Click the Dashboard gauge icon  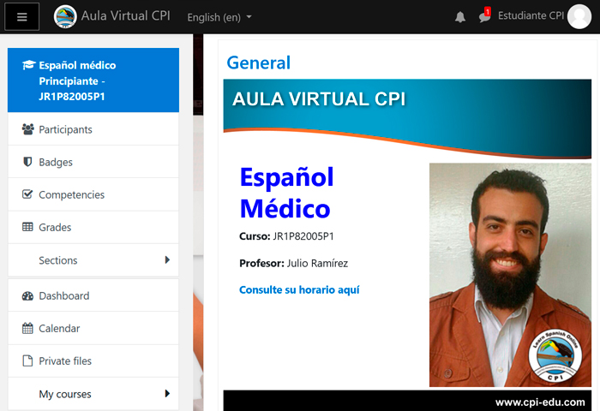pyautogui.click(x=27, y=295)
